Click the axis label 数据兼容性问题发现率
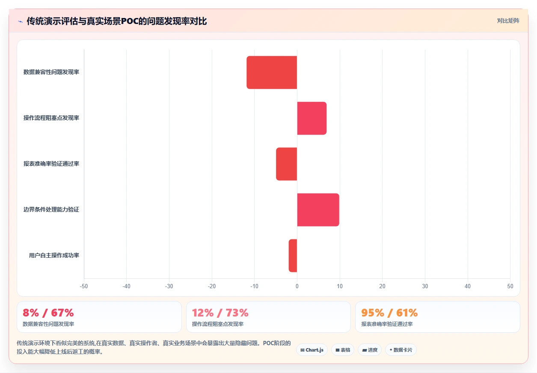Image resolution: width=537 pixels, height=373 pixels. pyautogui.click(x=51, y=72)
